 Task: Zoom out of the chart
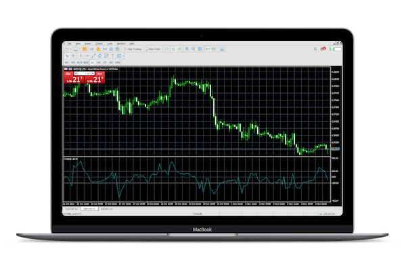[x=194, y=49]
